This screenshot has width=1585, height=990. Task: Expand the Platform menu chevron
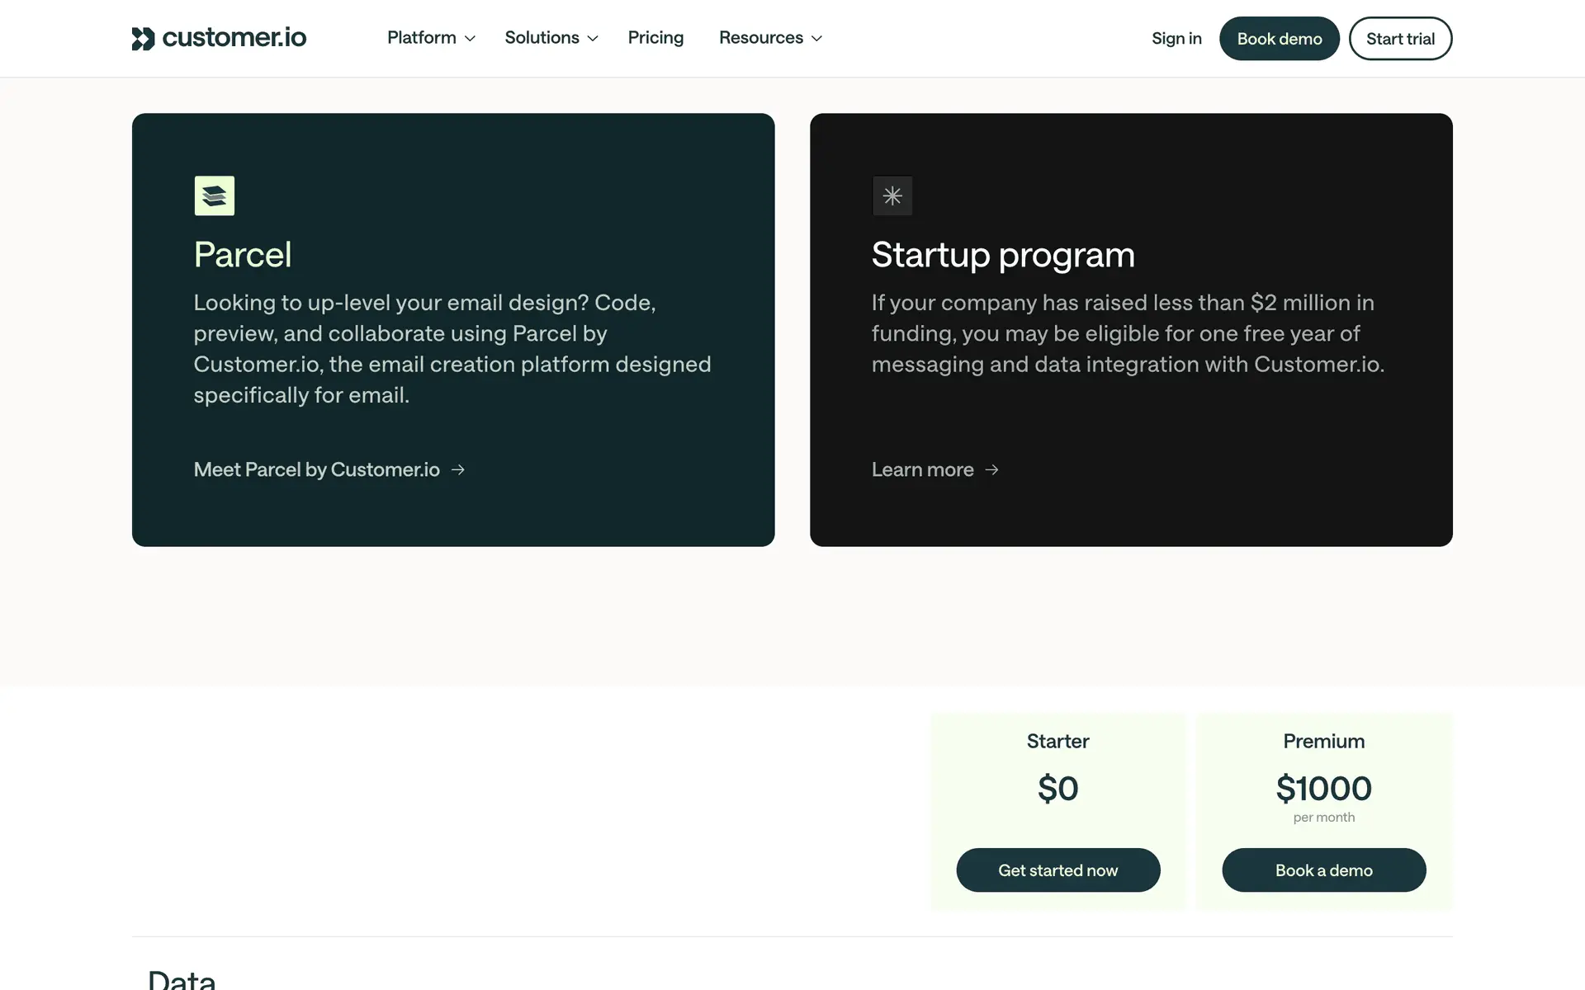tap(471, 39)
